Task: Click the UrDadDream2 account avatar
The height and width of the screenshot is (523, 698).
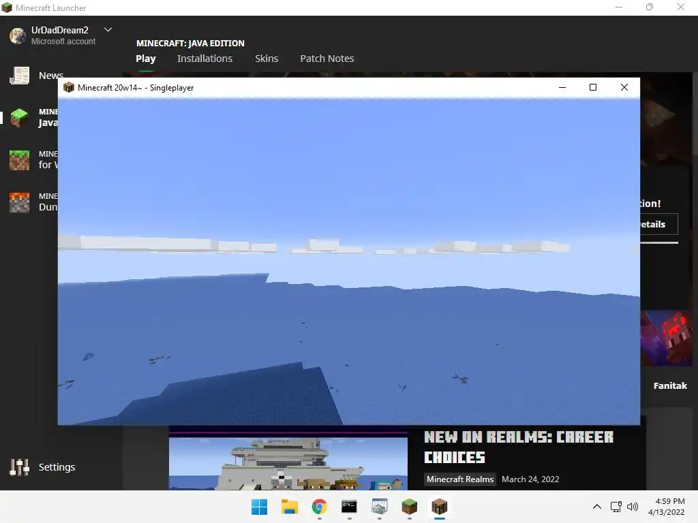Action: tap(18, 35)
